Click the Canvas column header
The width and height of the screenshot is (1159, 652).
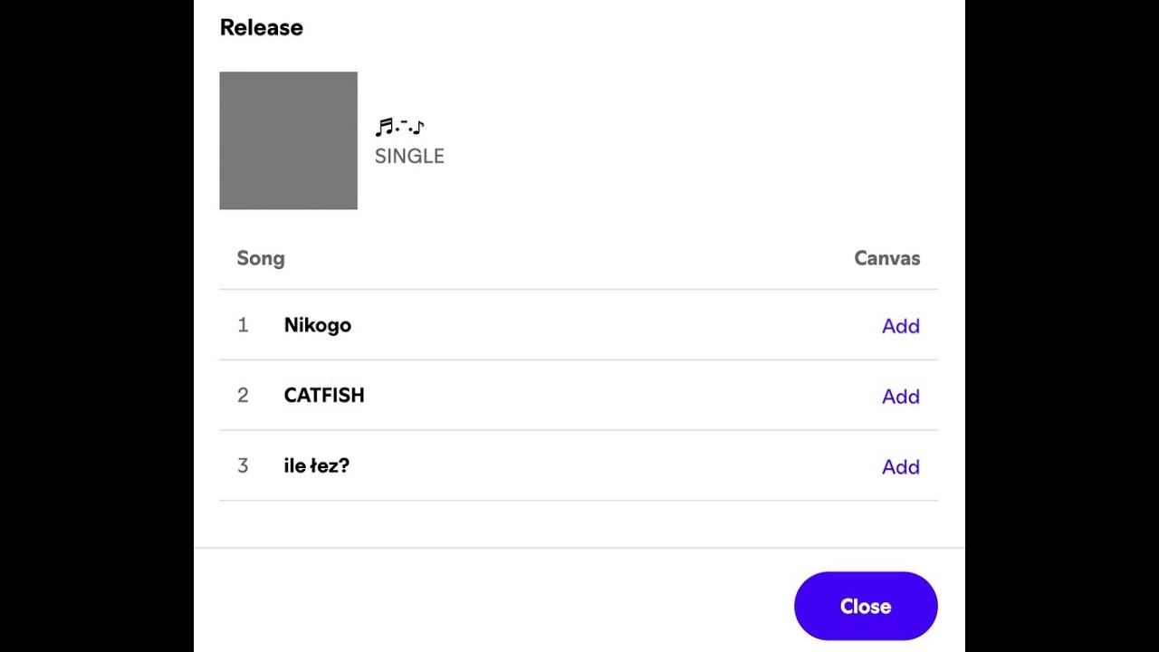click(x=886, y=258)
